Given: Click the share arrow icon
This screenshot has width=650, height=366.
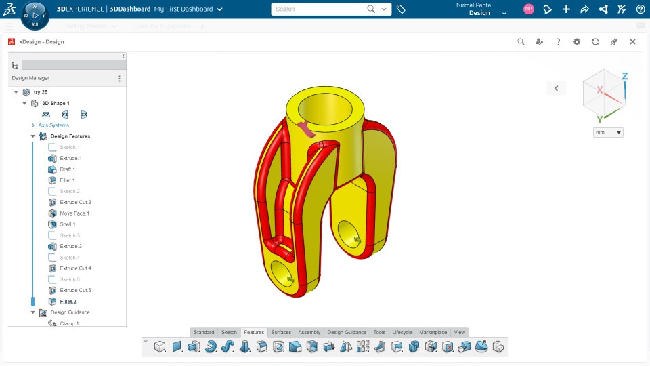Looking at the screenshot, I should pyautogui.click(x=584, y=9).
